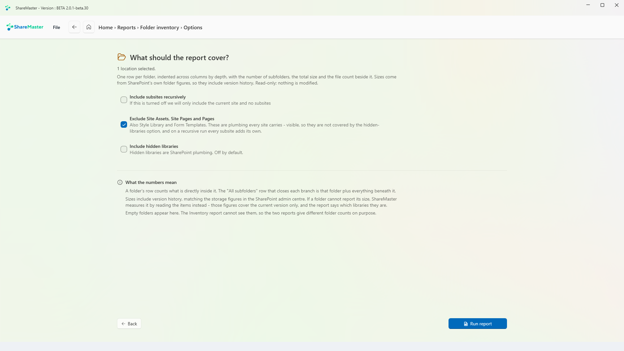Click the 'What the numbers mean' heading

pyautogui.click(x=151, y=182)
